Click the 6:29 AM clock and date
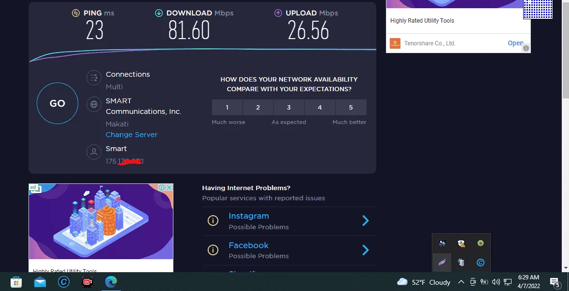 [x=528, y=281]
